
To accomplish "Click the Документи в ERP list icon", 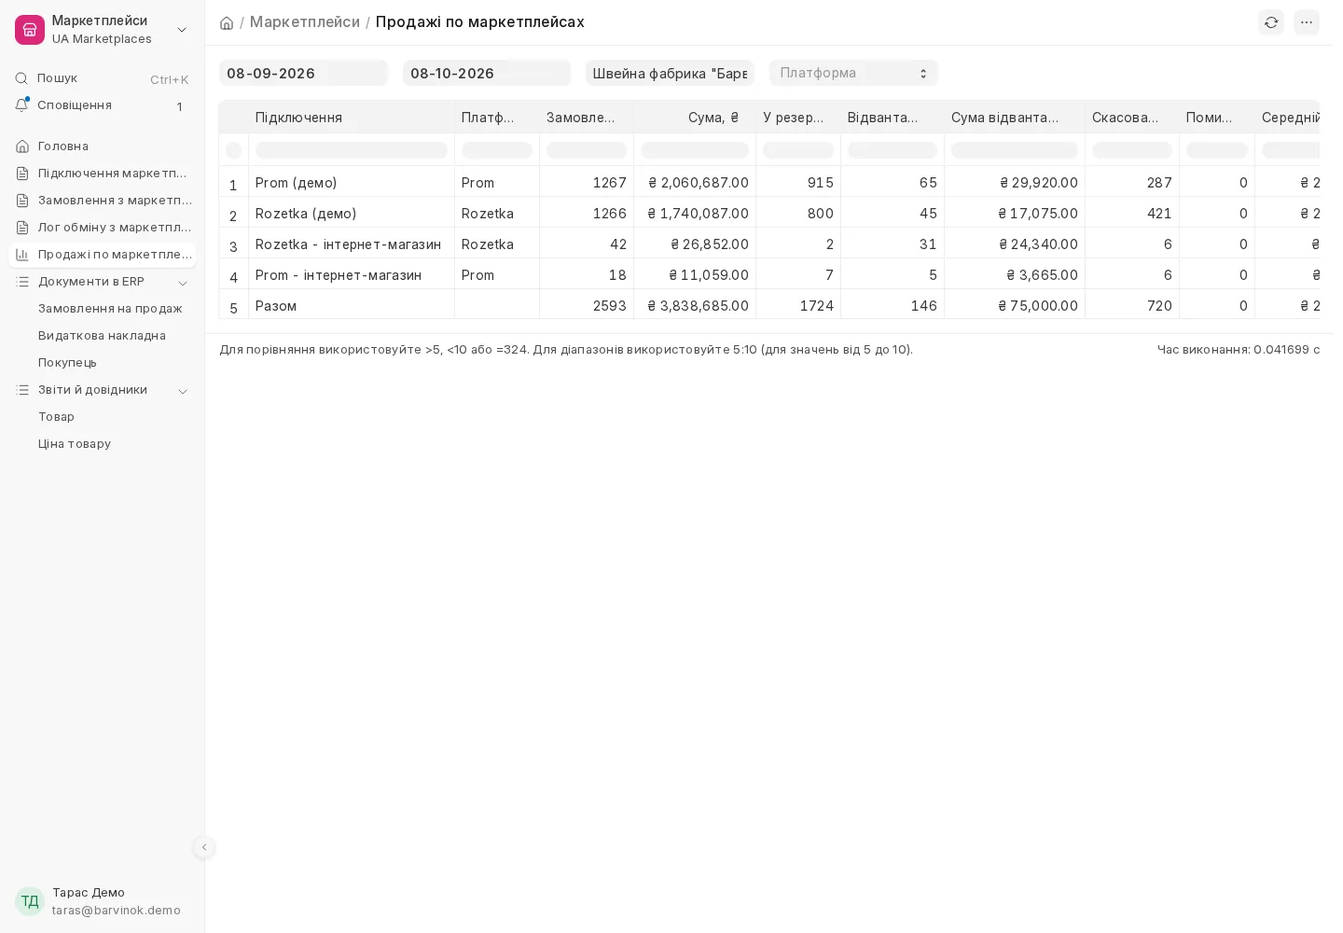I will [x=22, y=282].
